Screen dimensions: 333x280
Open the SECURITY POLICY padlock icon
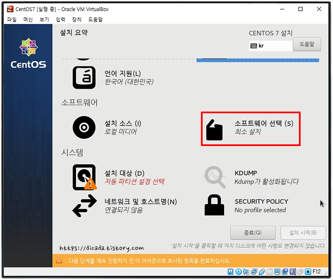[214, 205]
